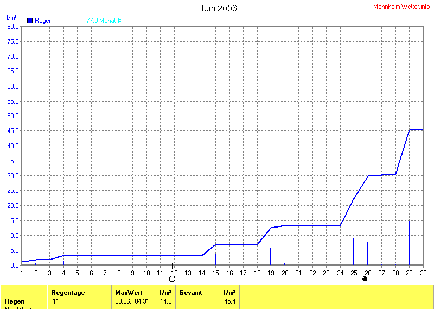Image resolution: width=434 pixels, height=309 pixels.
Task: Click the new moon icon below day 26
Action: (x=365, y=279)
